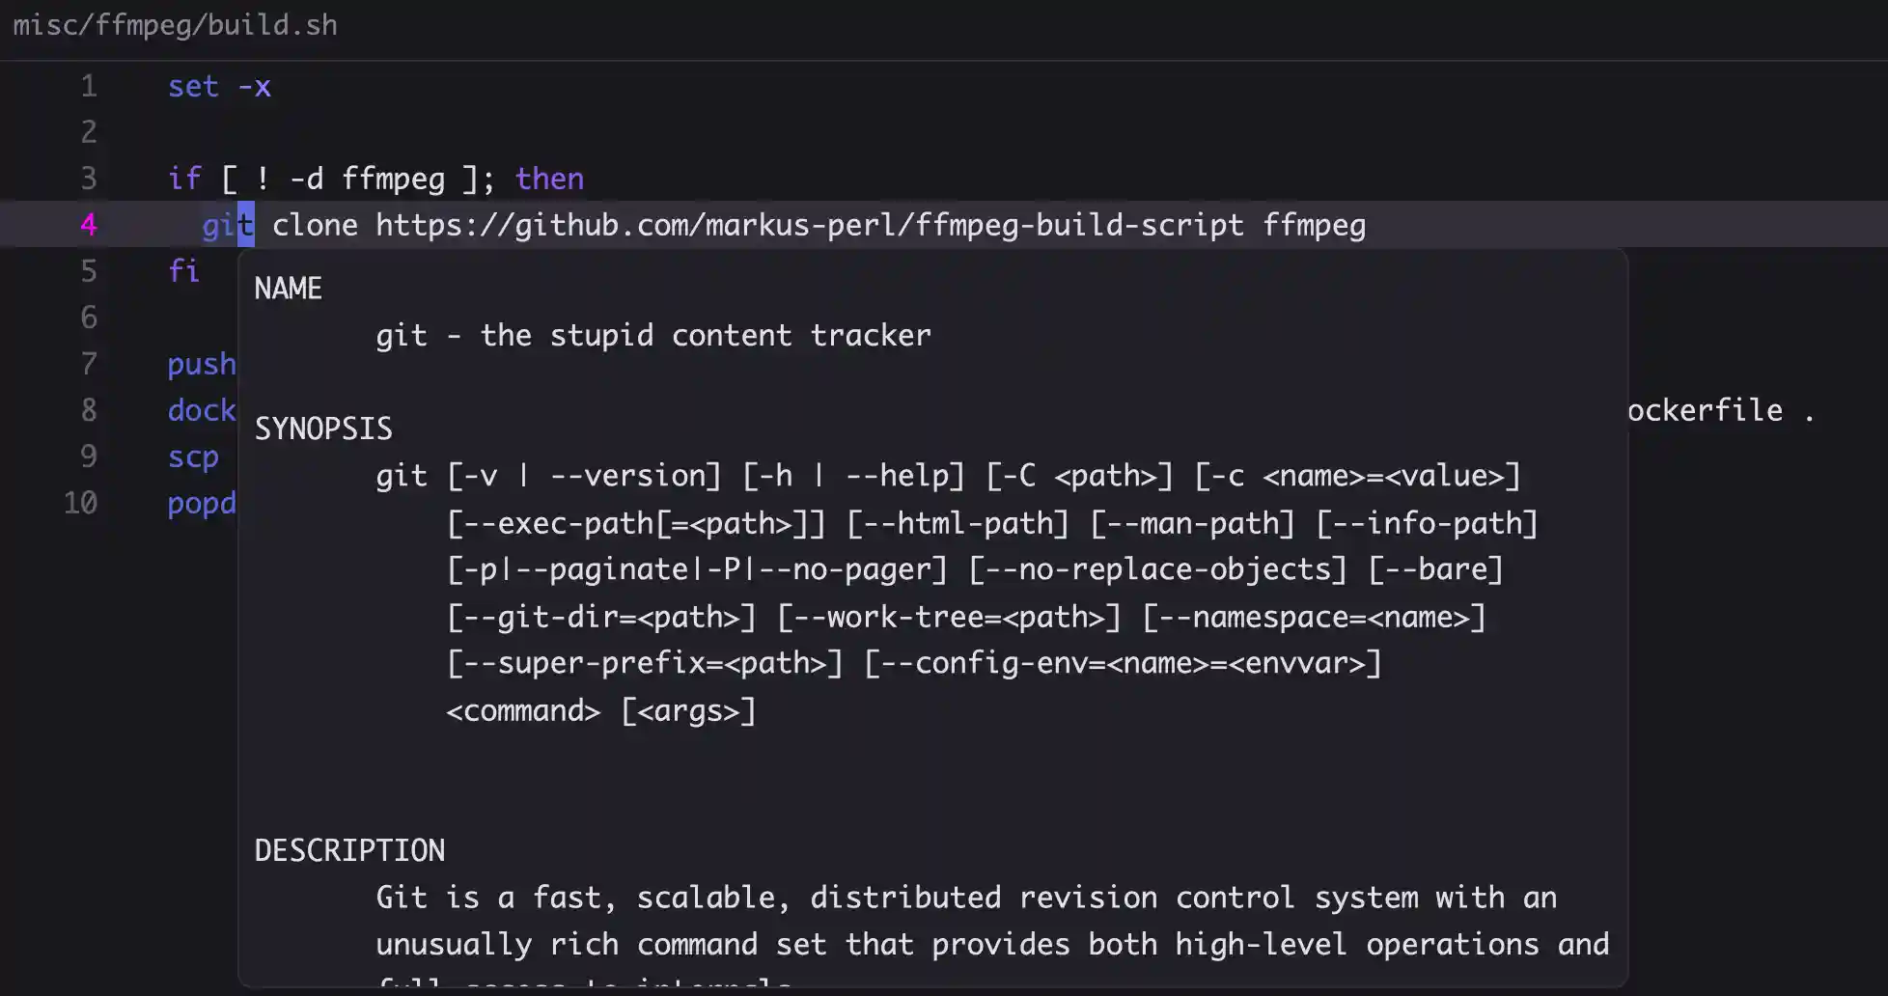Click the SYNOPSIS heading in the popup
This screenshot has height=996, width=1888.
point(323,428)
